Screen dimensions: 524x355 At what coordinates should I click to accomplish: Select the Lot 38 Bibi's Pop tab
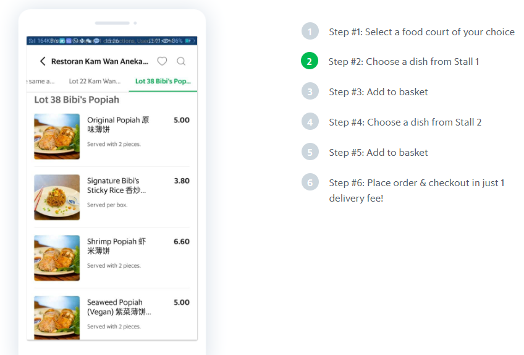[x=163, y=81]
